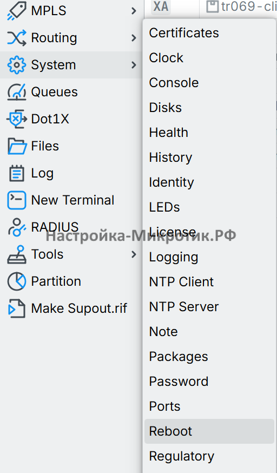Open Queues via its gauge icon

pyautogui.click(x=17, y=92)
